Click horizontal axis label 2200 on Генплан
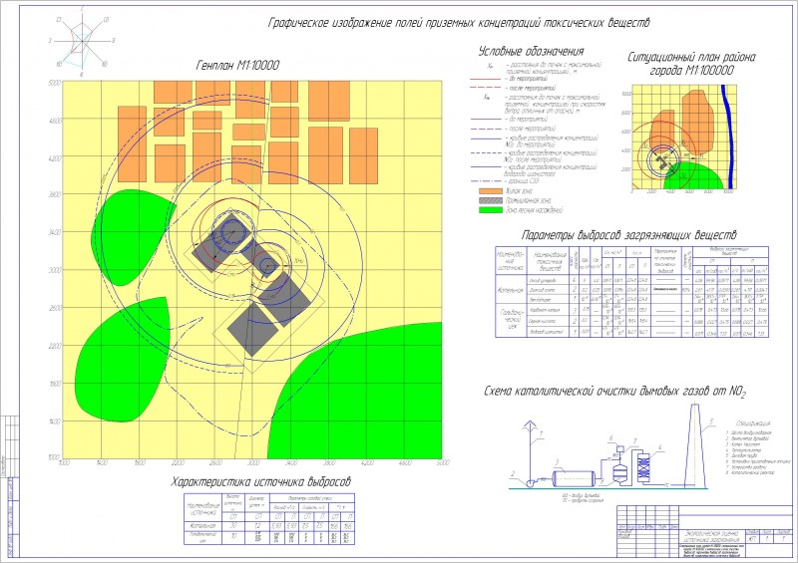The width and height of the screenshot is (798, 563). click(x=178, y=463)
